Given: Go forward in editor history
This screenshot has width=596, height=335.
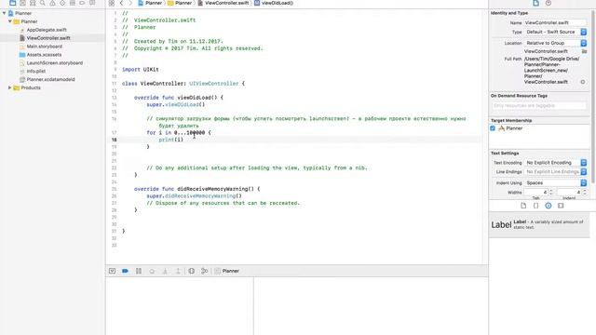Looking at the screenshot, I should tap(130, 3).
